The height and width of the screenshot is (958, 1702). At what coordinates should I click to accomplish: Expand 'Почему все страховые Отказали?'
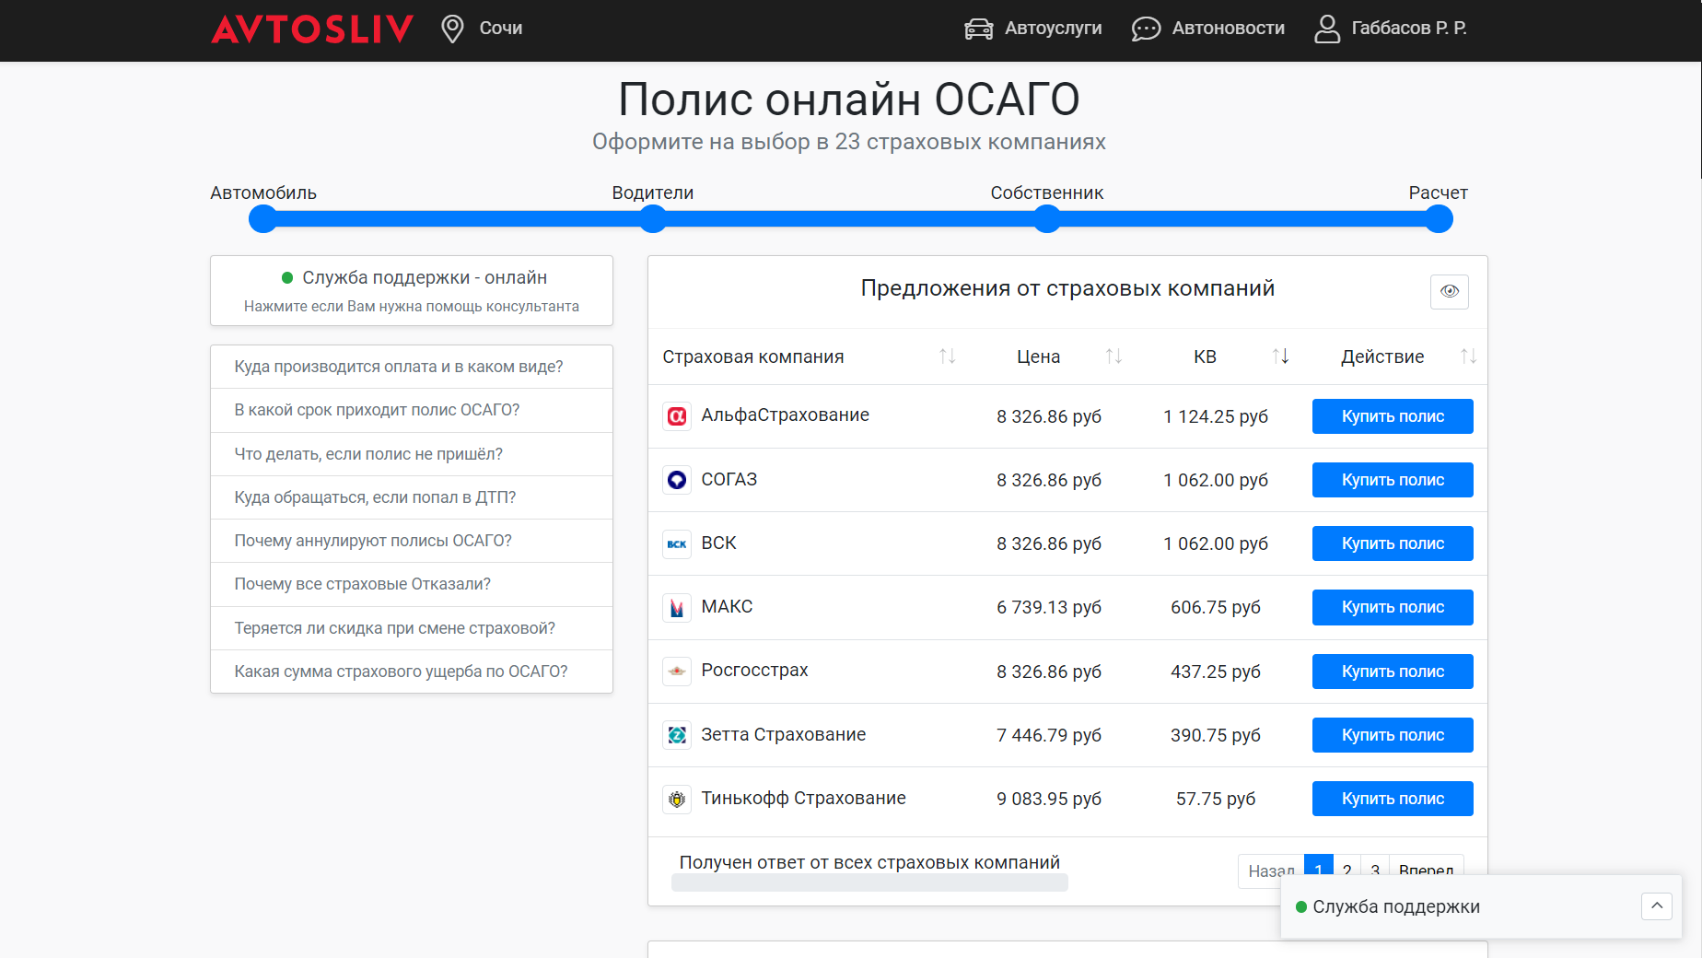point(412,584)
